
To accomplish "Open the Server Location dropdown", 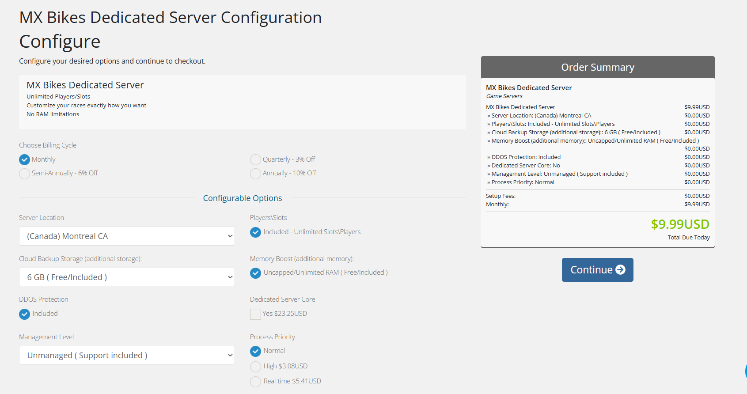I will tap(127, 236).
